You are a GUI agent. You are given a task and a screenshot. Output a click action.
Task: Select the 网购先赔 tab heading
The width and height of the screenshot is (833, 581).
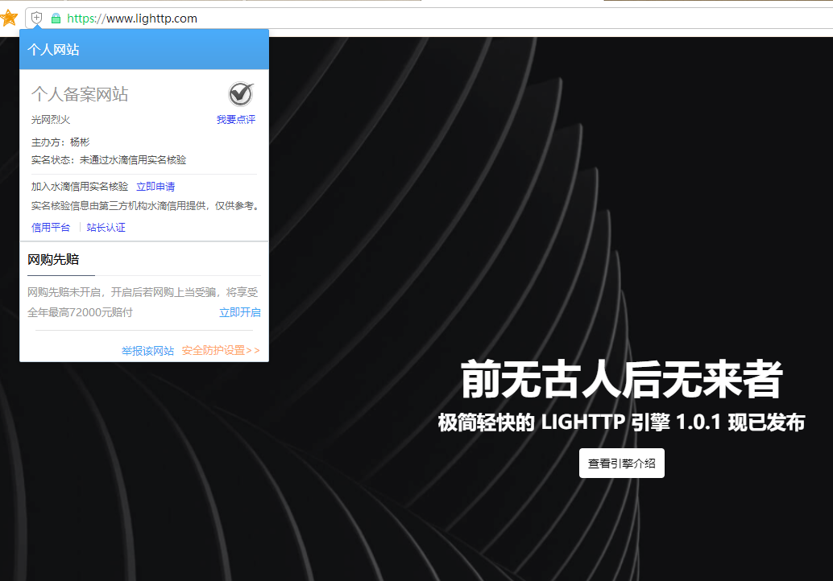53,259
